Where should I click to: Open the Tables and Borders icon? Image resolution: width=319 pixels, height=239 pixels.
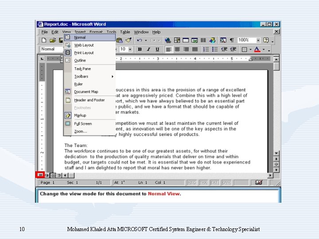coord(177,40)
